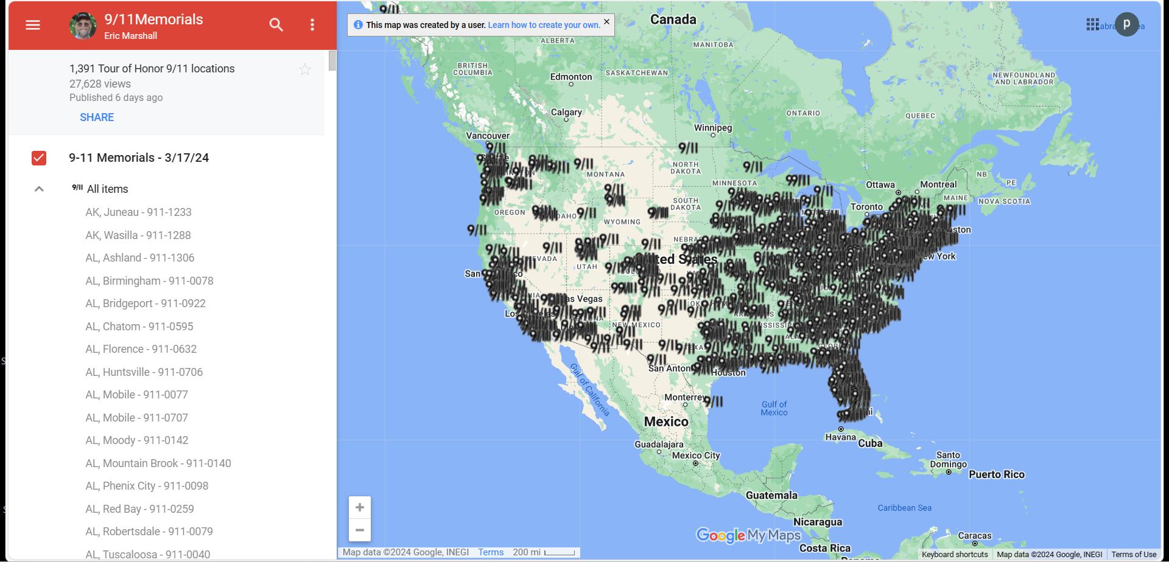Screen dimensions: 1169x562
Task: Click the search magnifier icon
Action: click(276, 25)
